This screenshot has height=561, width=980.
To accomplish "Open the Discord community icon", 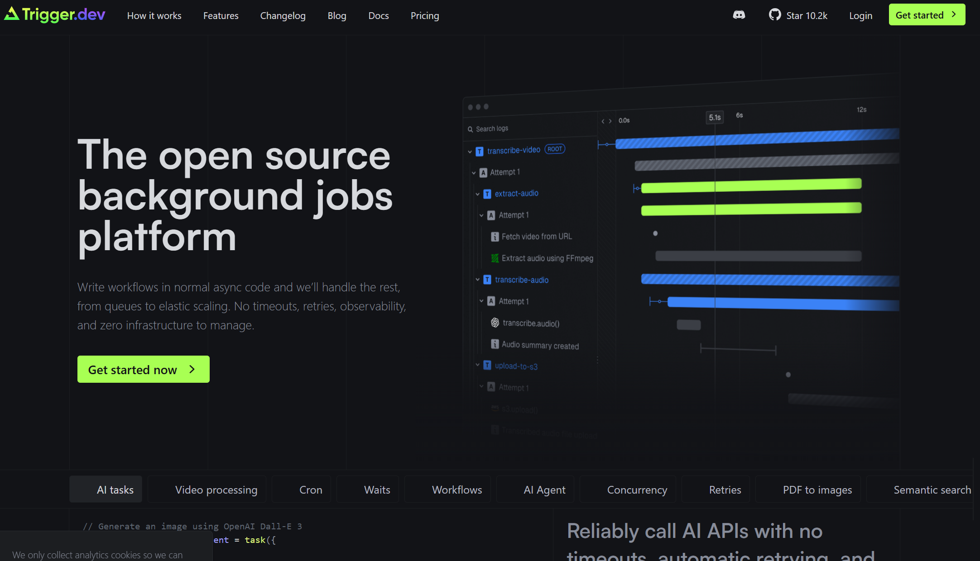I will click(739, 15).
